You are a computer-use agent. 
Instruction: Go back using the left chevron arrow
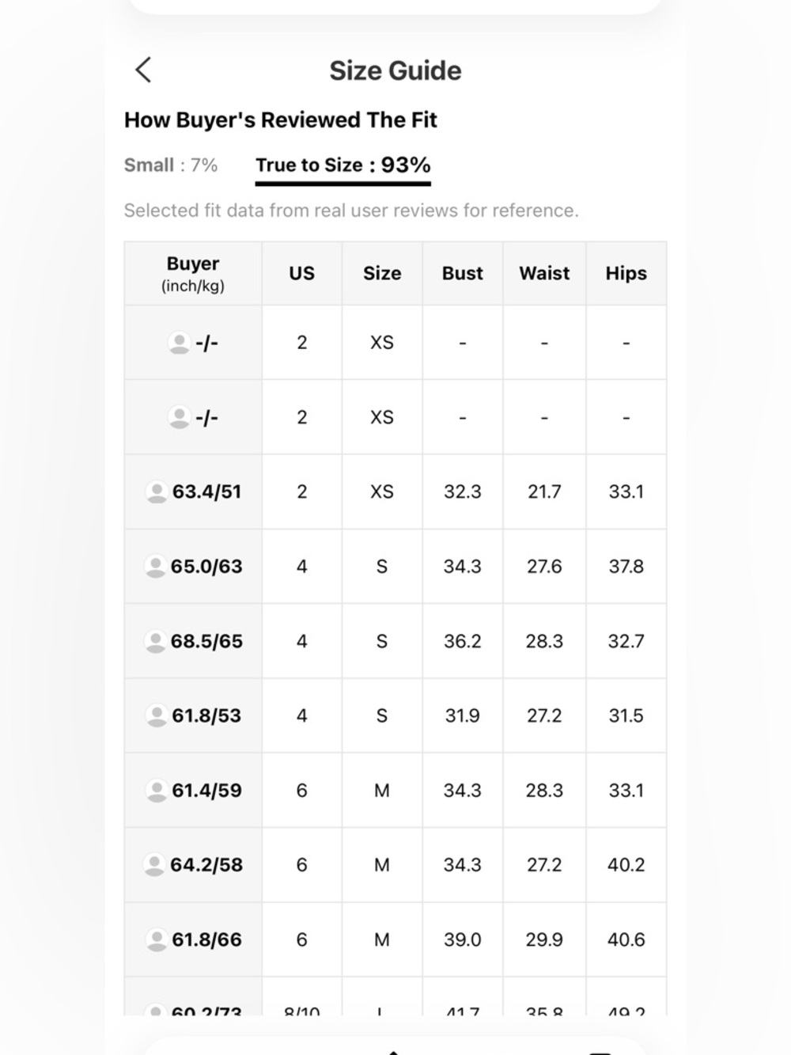point(143,70)
